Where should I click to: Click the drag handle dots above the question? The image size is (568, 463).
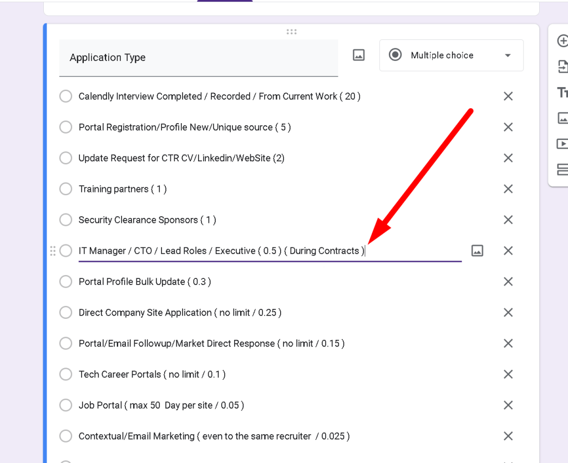[x=292, y=32]
